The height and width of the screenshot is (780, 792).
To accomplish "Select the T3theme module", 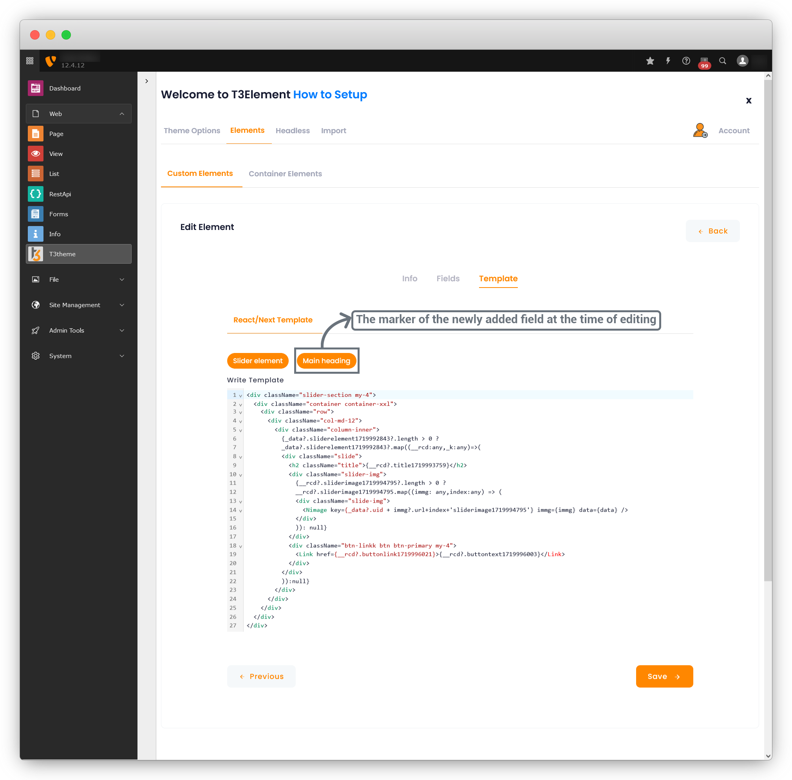I will (79, 254).
